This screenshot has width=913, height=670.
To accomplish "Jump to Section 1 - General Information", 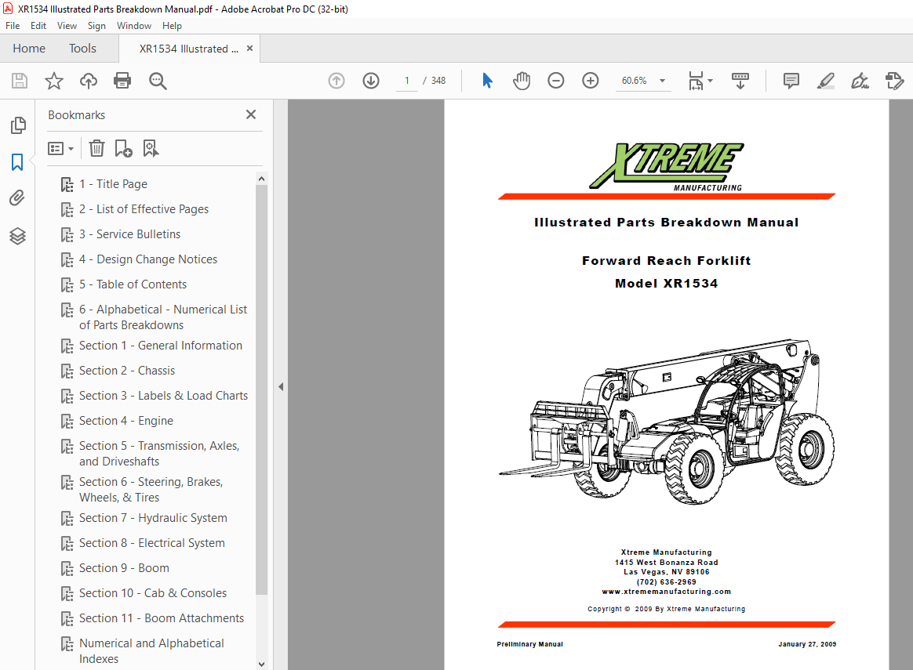I will [x=161, y=346].
